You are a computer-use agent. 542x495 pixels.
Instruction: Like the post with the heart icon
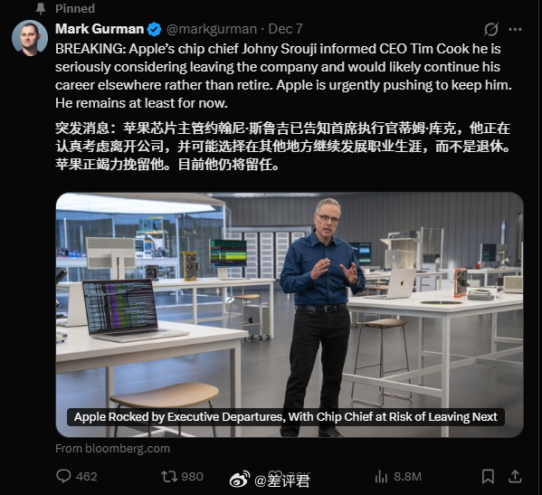click(x=275, y=476)
